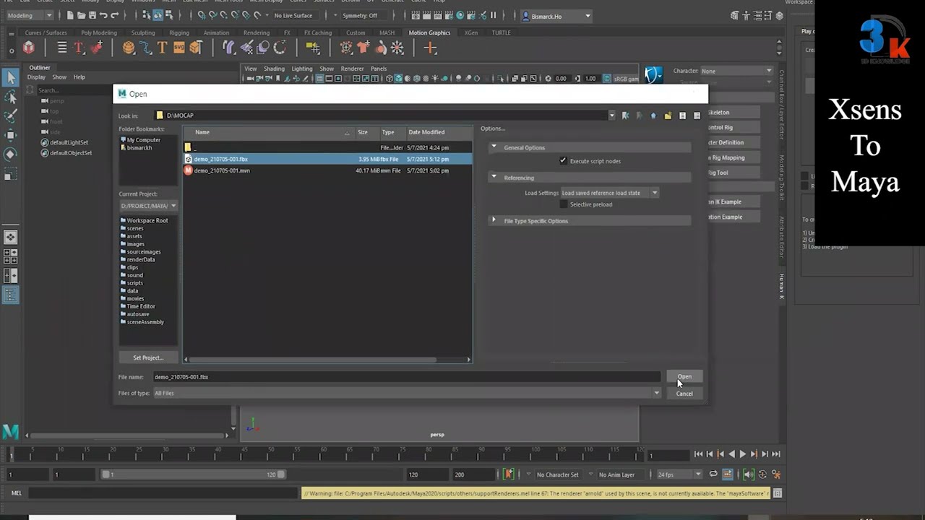Click the orange T text shelf icon
The width and height of the screenshot is (925, 520).
point(162,48)
